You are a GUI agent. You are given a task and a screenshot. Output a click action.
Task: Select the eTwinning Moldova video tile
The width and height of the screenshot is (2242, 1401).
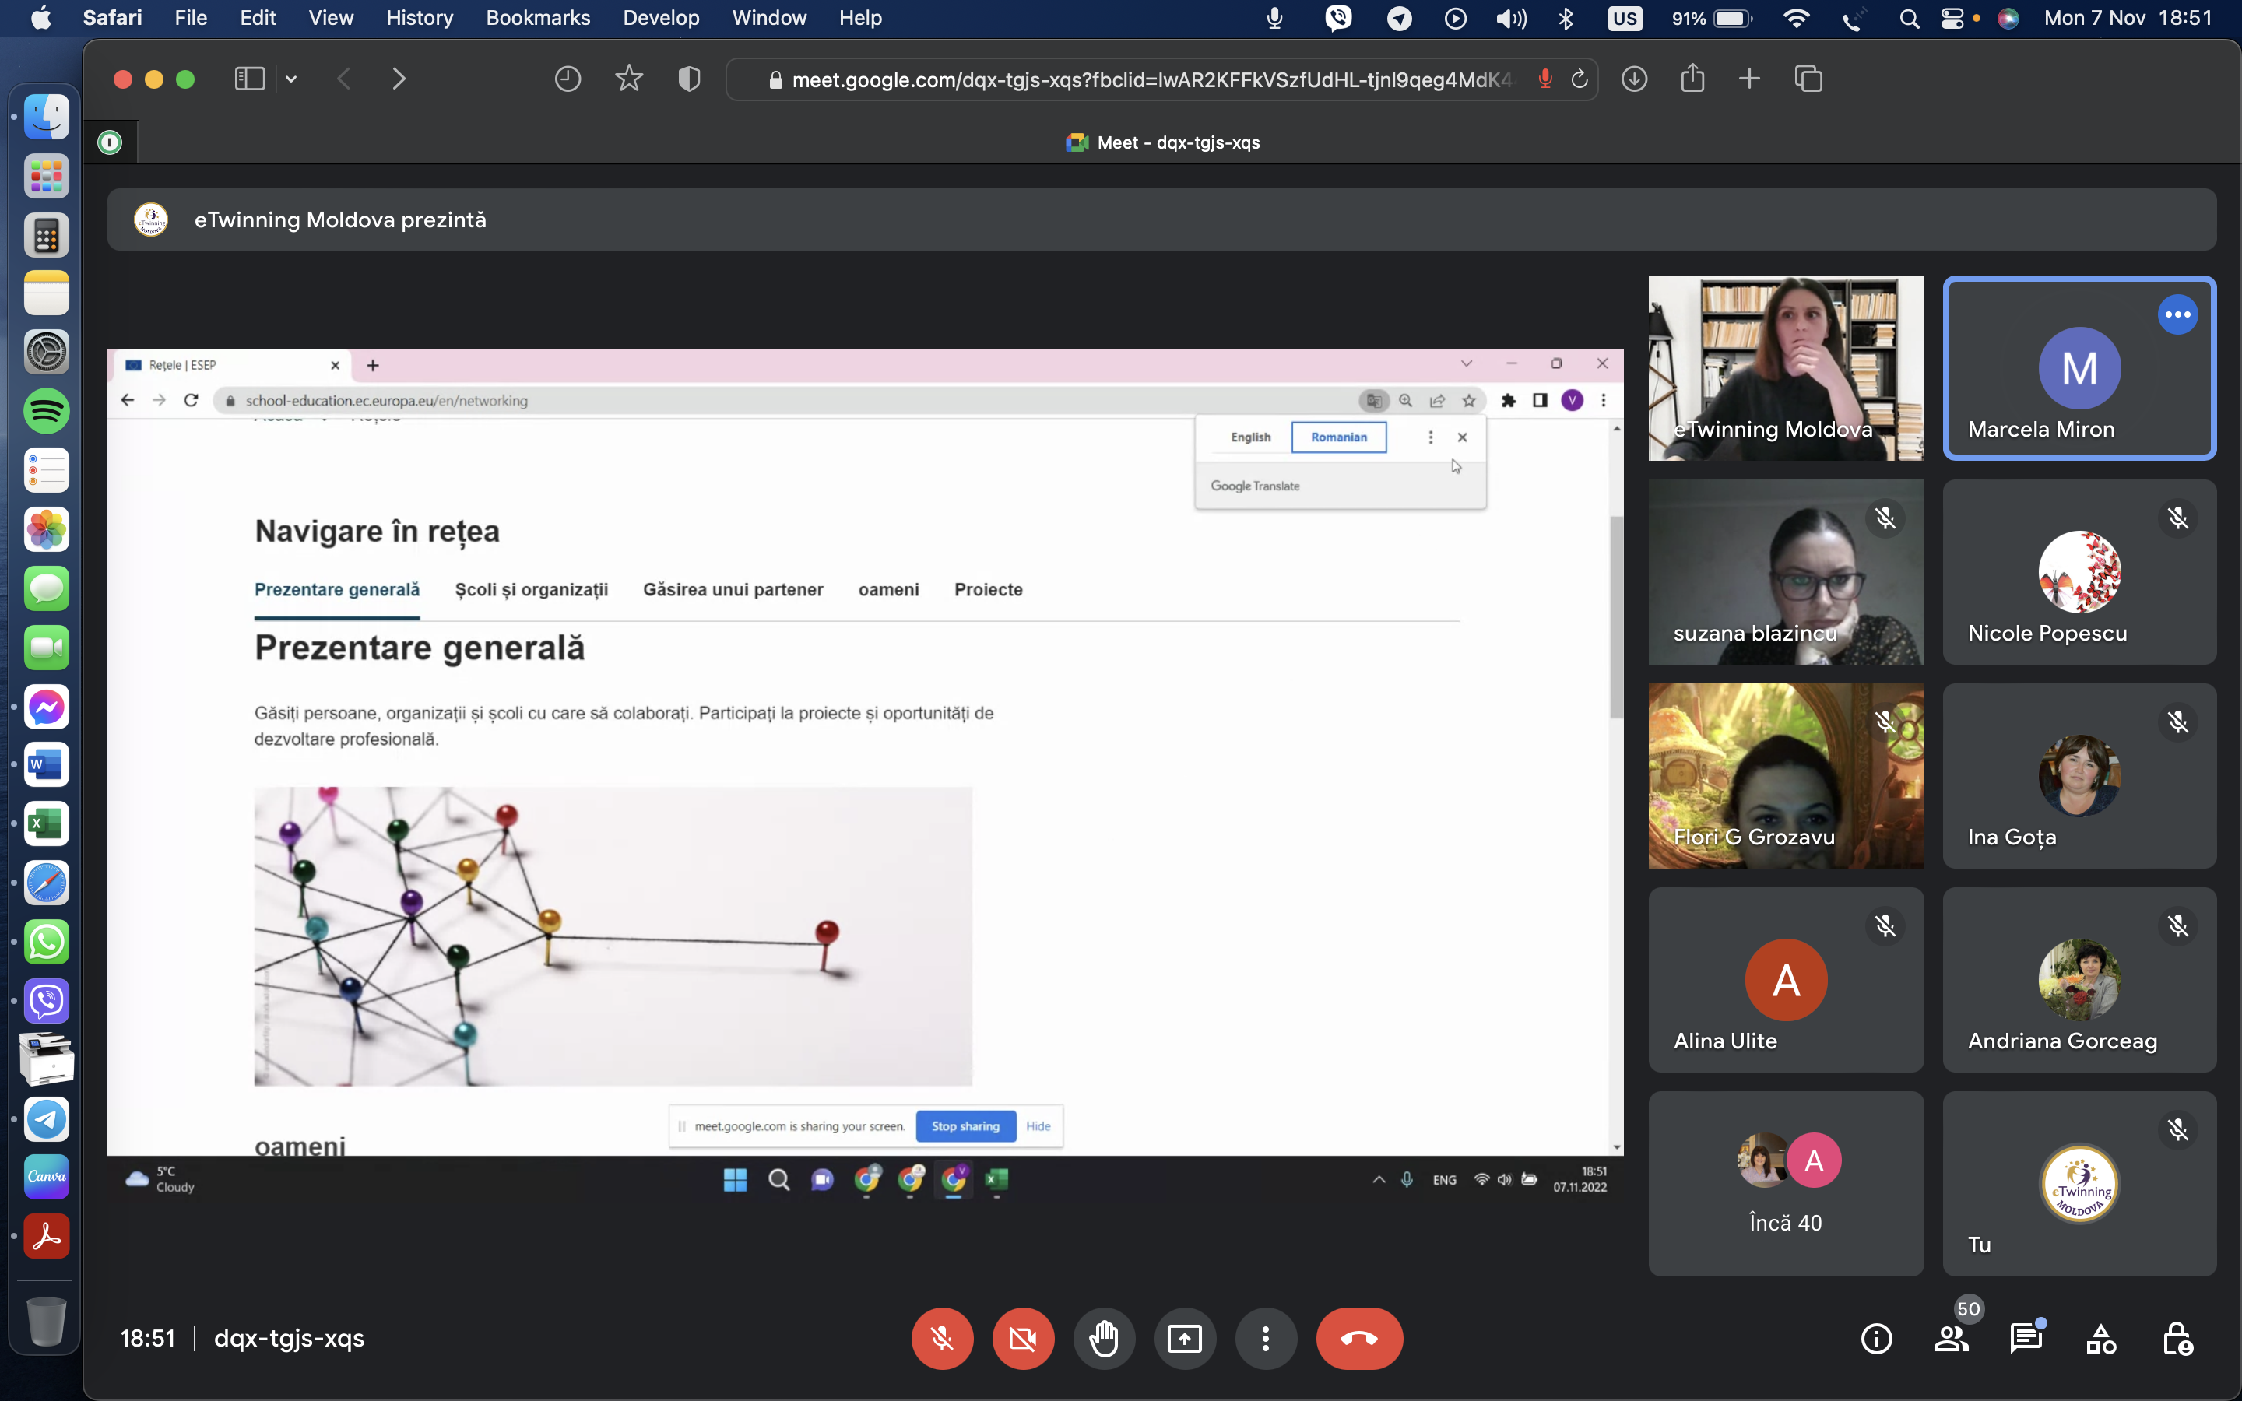pos(1785,368)
